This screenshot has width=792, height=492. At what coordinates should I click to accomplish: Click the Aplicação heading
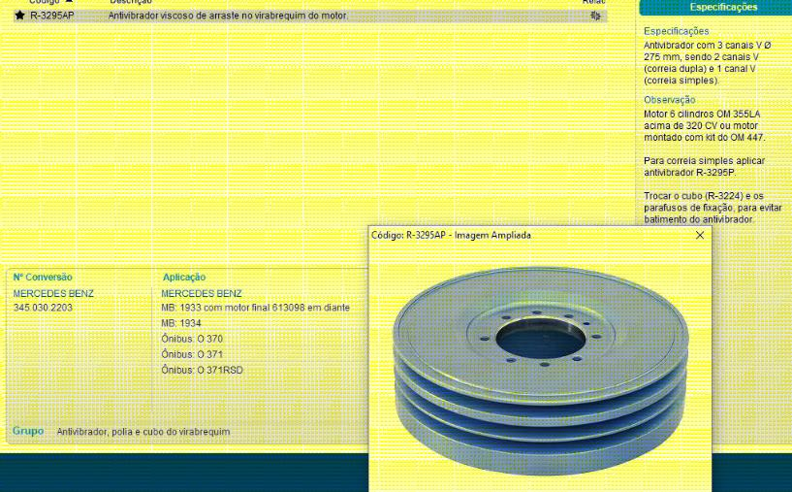pos(184,278)
